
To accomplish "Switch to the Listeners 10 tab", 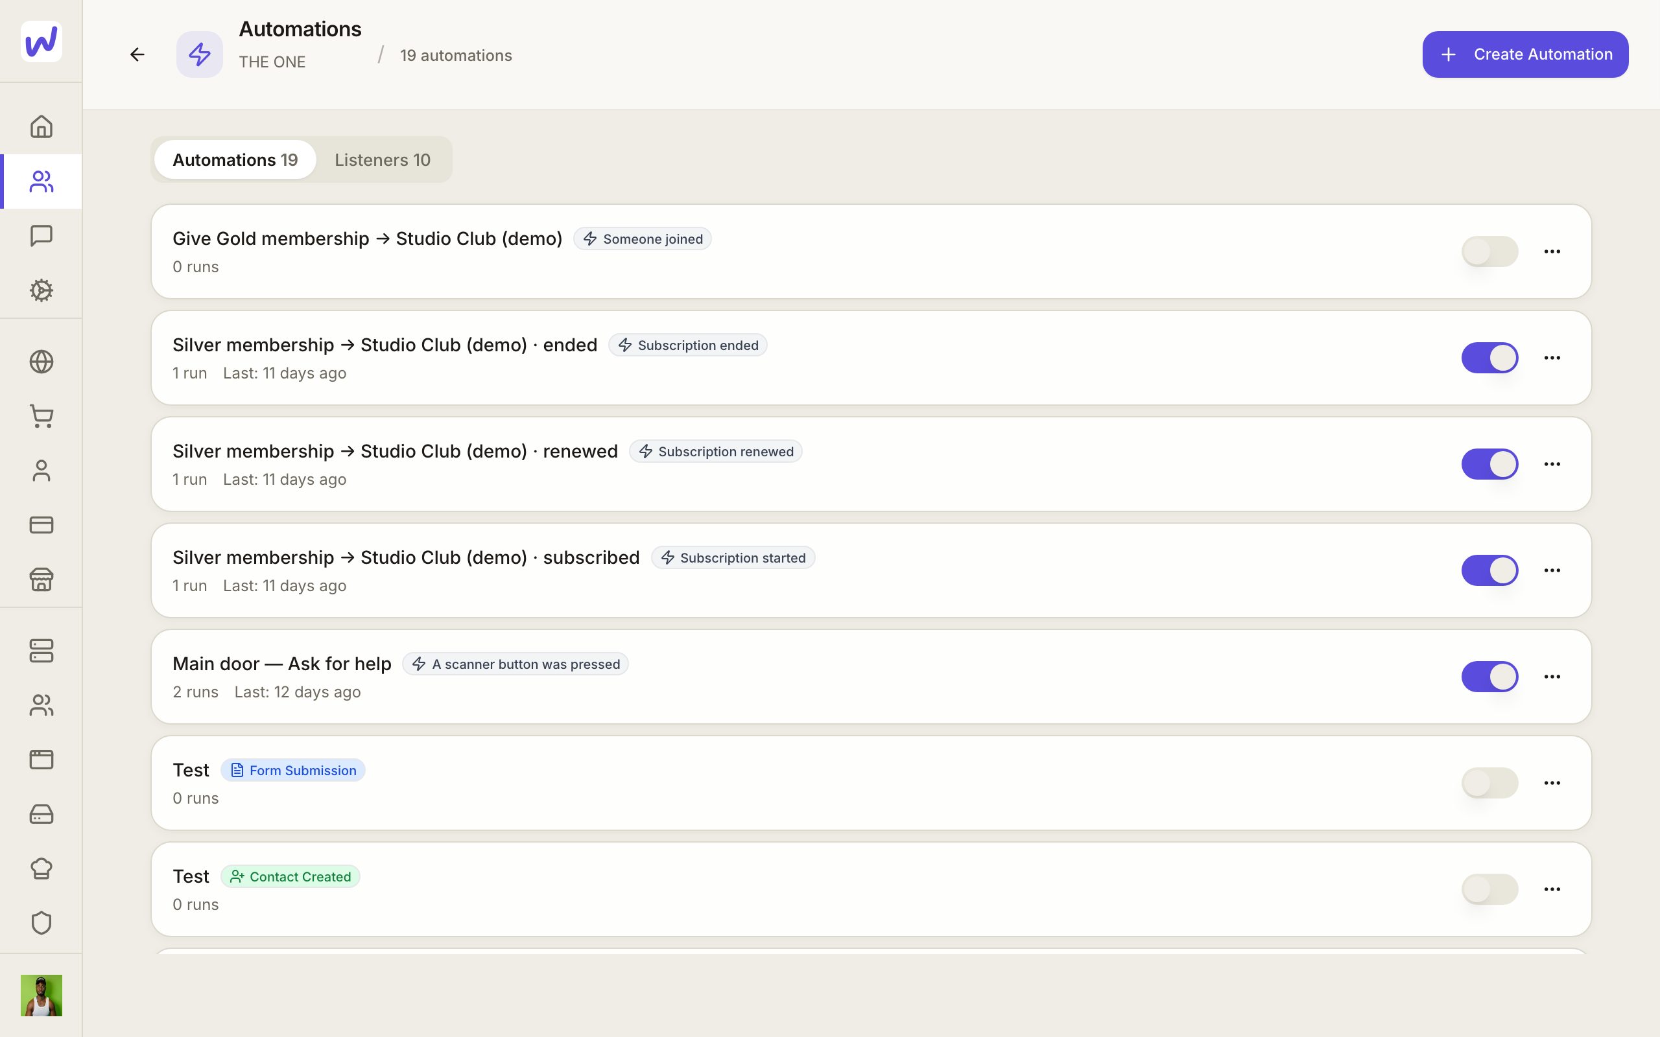I will pyautogui.click(x=382, y=160).
